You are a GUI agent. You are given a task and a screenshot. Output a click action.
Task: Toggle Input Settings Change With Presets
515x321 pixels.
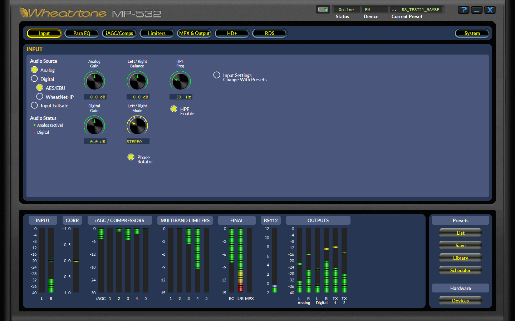point(217,75)
